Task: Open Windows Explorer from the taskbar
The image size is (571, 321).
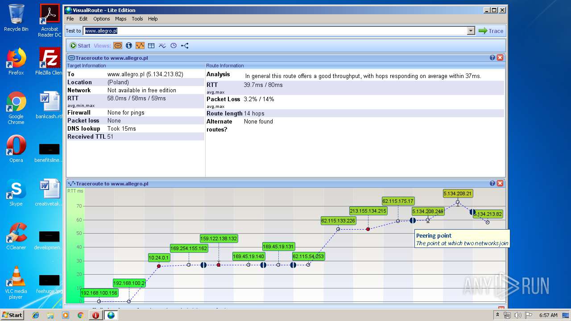Action: tap(50, 315)
